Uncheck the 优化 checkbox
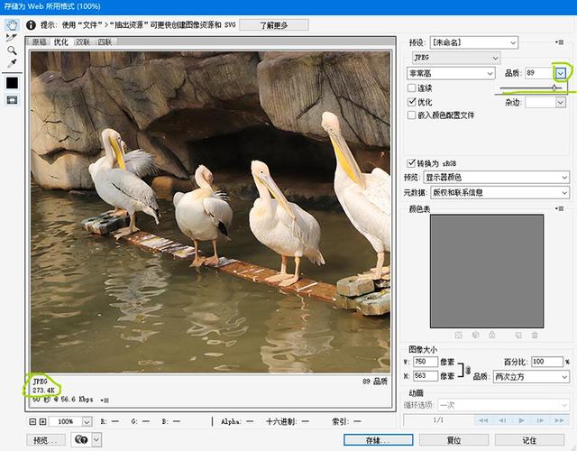The height and width of the screenshot is (451, 577). (x=412, y=102)
